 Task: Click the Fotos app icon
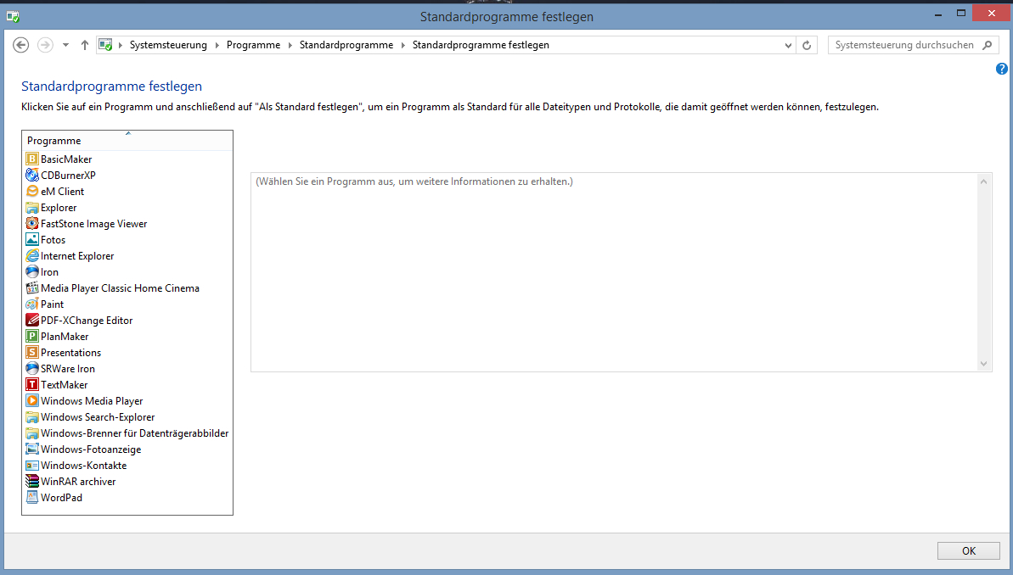pyautogui.click(x=31, y=239)
